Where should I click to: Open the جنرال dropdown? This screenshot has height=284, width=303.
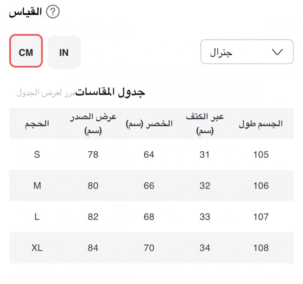pos(247,52)
